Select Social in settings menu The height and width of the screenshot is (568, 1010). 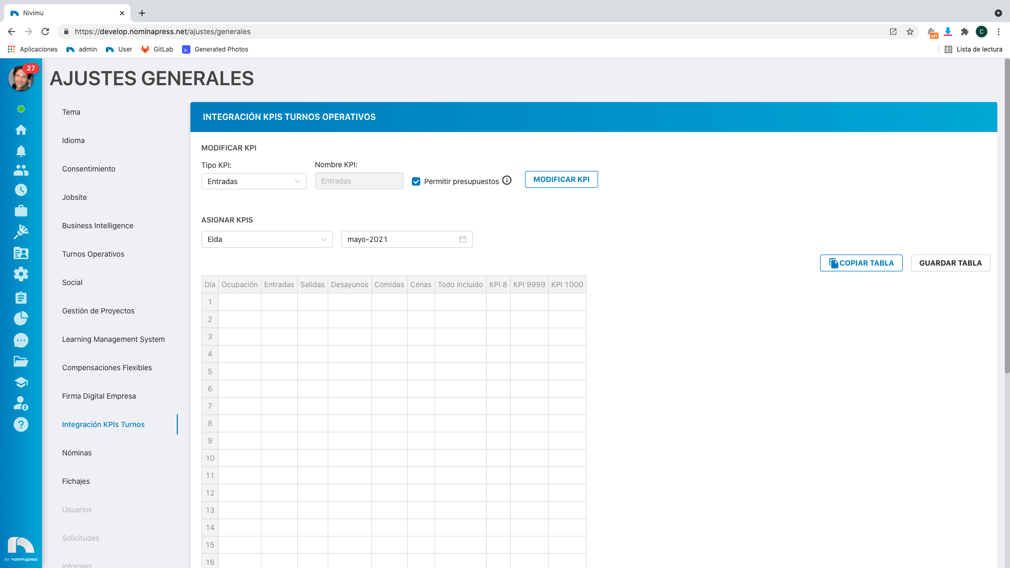72,282
